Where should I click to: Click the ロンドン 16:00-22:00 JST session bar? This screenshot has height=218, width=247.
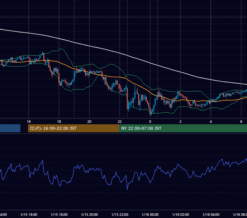click(x=73, y=128)
